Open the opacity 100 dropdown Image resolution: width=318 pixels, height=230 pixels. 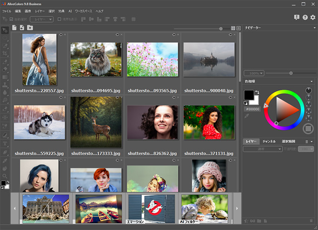point(306,149)
